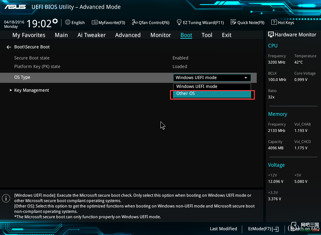Click the Secure Boot state label

coord(32,58)
